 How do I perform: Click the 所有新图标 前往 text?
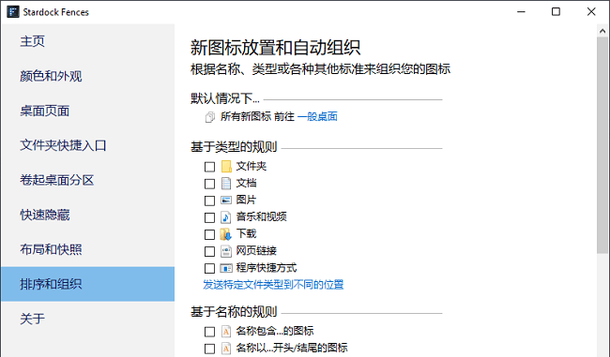pyautogui.click(x=257, y=116)
